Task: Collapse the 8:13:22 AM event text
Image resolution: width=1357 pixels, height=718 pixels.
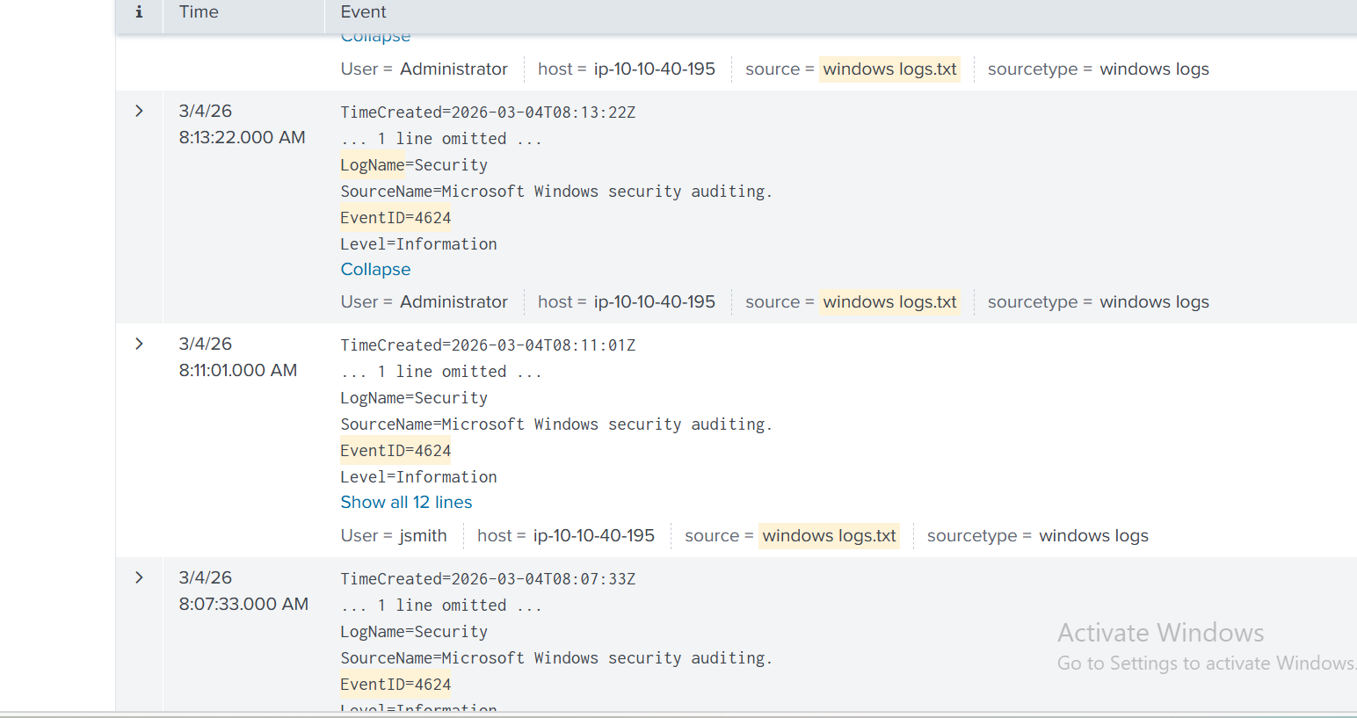Action: click(375, 270)
